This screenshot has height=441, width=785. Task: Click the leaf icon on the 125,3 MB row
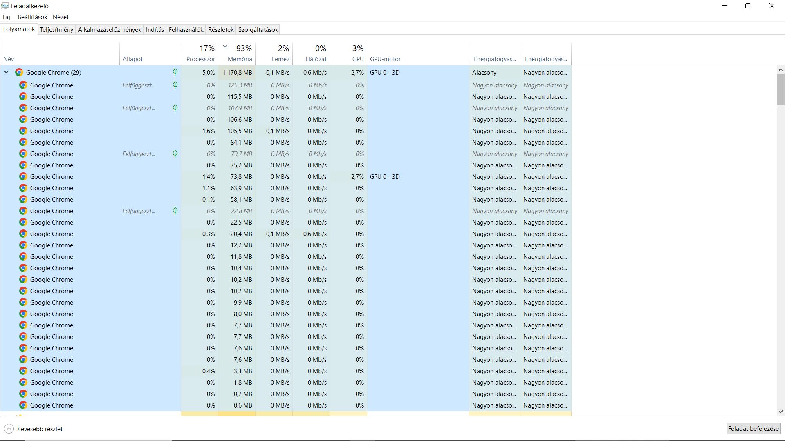tap(175, 85)
